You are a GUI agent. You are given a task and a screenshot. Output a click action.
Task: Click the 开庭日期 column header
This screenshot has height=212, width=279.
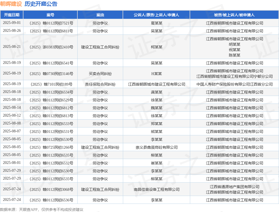coord(12,15)
